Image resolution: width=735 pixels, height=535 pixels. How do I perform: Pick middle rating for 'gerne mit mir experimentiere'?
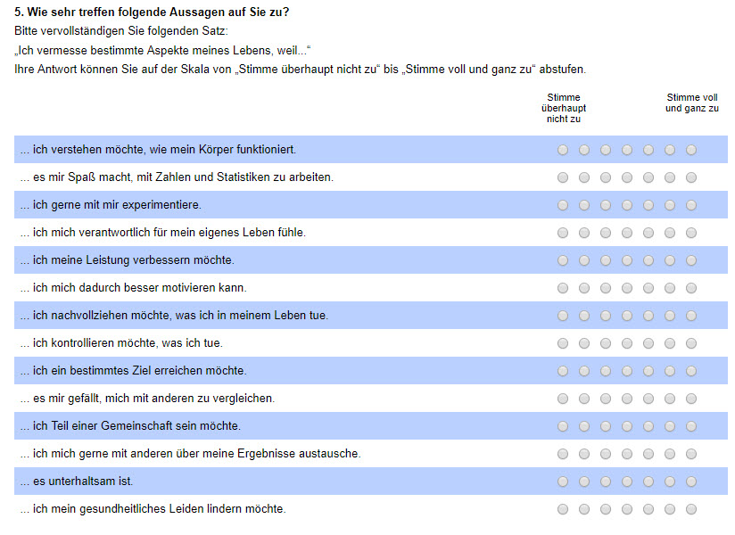tap(627, 205)
